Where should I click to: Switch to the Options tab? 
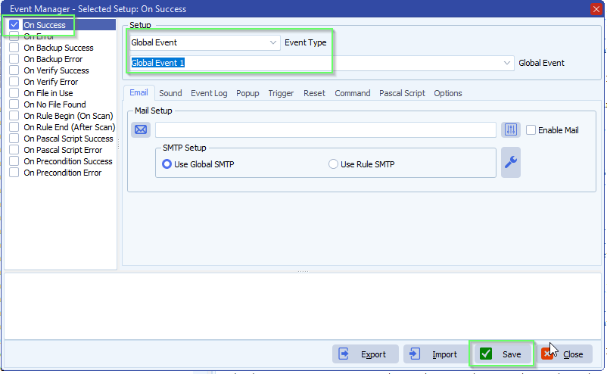click(447, 93)
